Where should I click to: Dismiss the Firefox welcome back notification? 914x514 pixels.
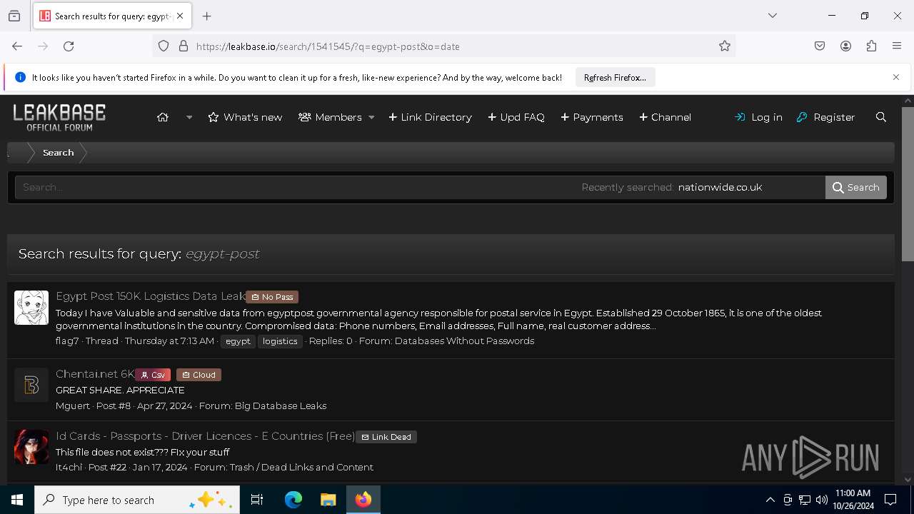[x=896, y=77]
